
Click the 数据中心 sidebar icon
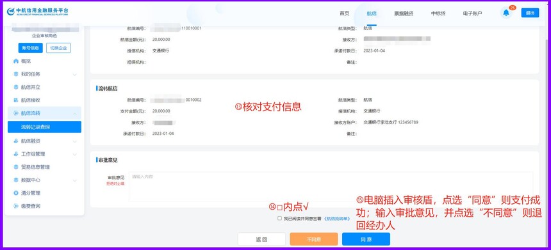16,180
